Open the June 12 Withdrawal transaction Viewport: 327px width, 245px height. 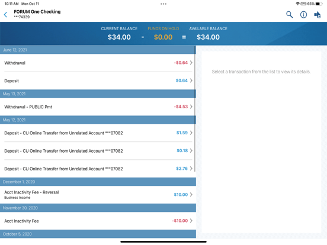tap(98, 63)
